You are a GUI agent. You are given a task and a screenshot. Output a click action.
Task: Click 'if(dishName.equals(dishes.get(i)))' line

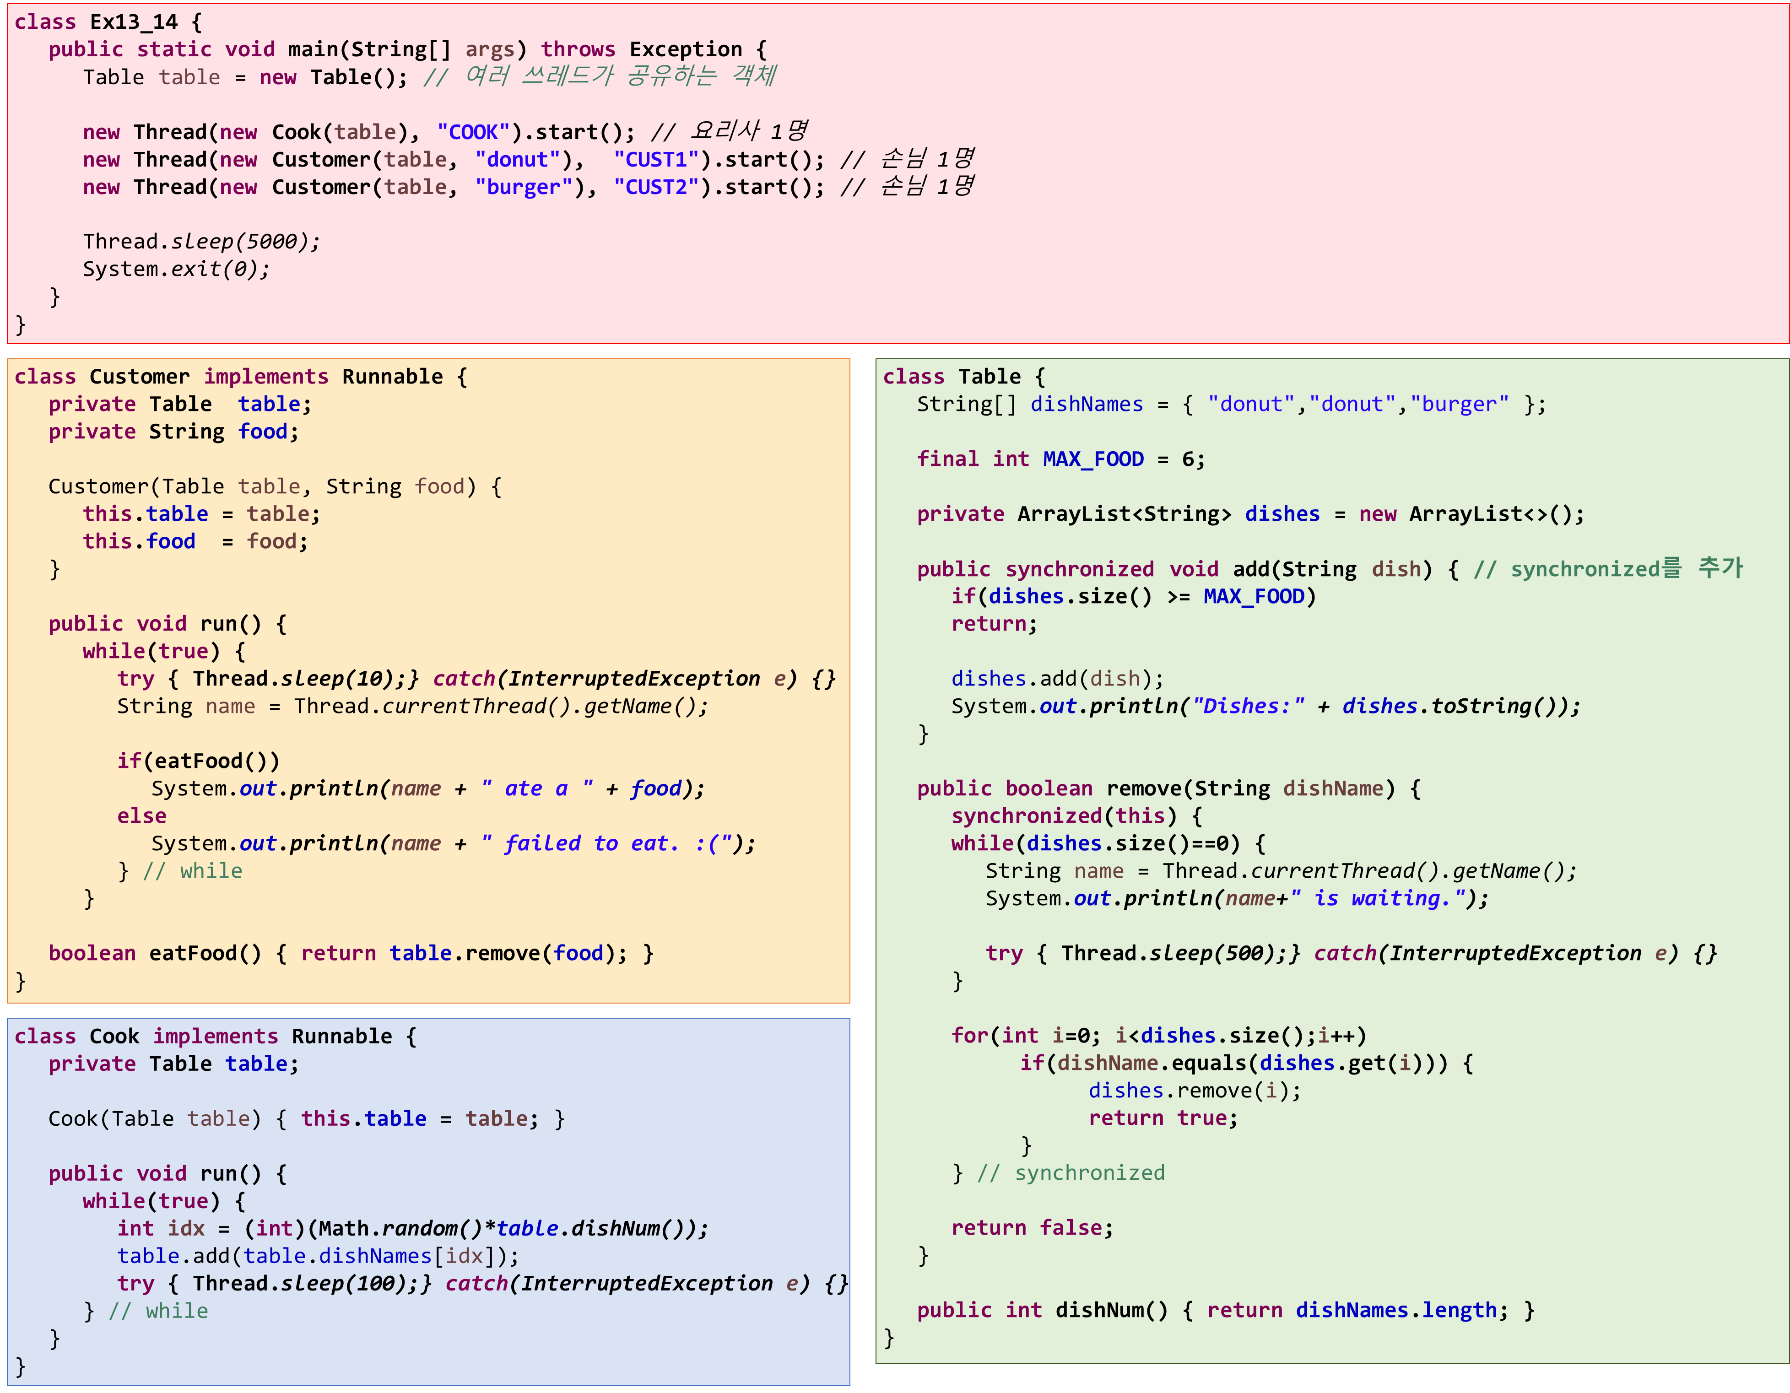coord(1247,1064)
